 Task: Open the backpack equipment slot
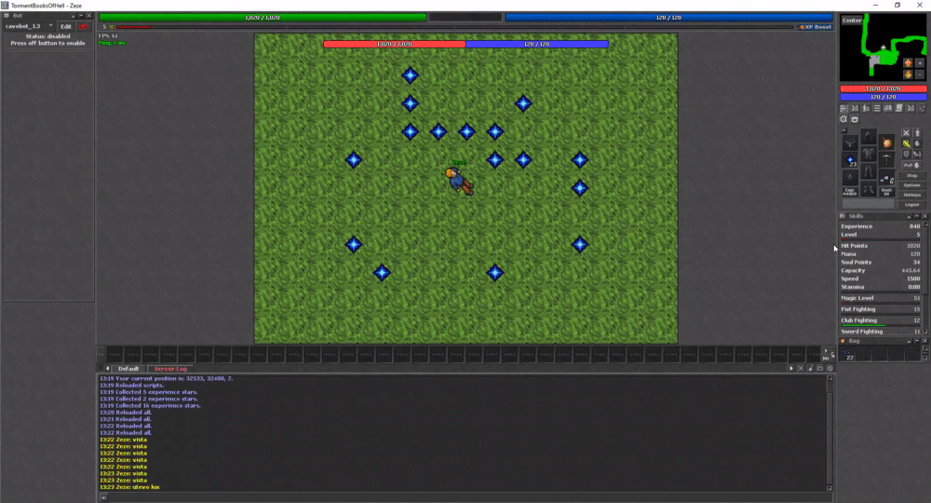pyautogui.click(x=886, y=143)
